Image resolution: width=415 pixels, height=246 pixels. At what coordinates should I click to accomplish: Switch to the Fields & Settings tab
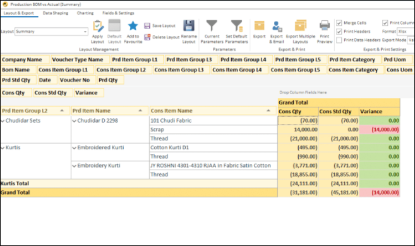coord(118,13)
